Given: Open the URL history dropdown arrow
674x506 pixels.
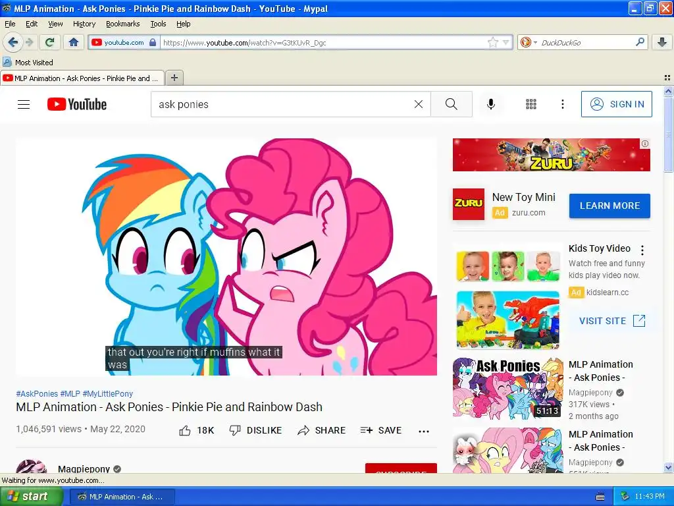Looking at the screenshot, I should point(506,42).
